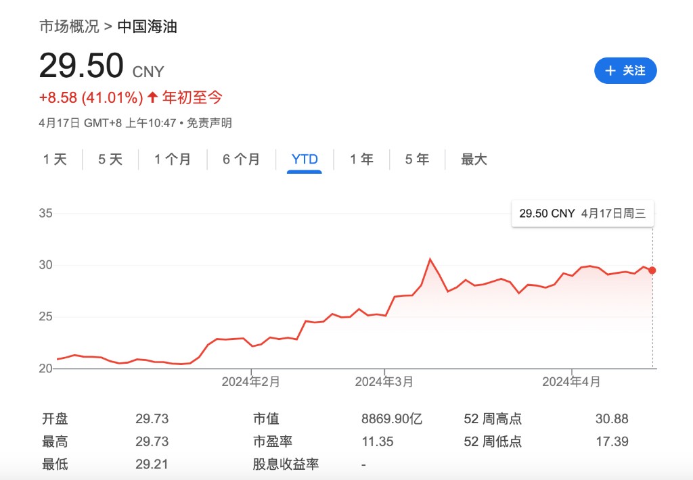Select the YTD range tab

(x=305, y=159)
